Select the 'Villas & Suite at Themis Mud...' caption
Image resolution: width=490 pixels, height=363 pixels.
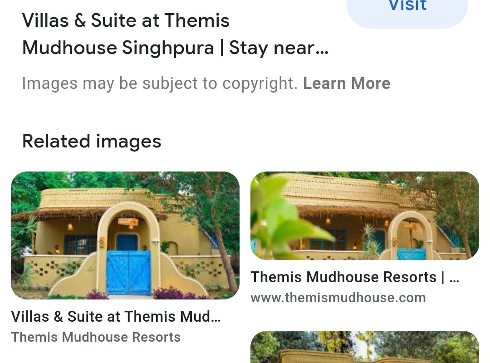116,316
